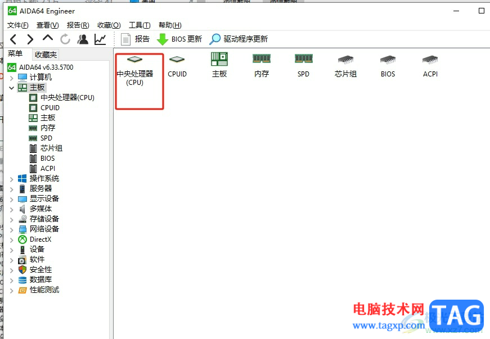Go forward with the right arrow toolbar icon
The width and height of the screenshot is (490, 339).
(x=30, y=39)
